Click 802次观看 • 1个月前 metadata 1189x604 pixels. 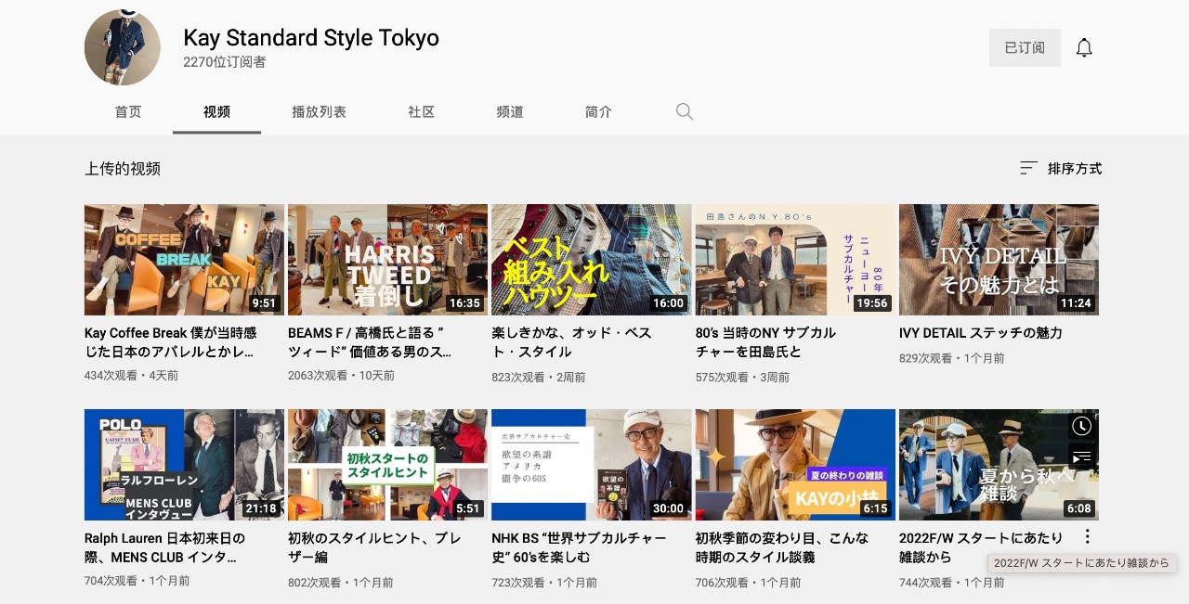click(341, 583)
